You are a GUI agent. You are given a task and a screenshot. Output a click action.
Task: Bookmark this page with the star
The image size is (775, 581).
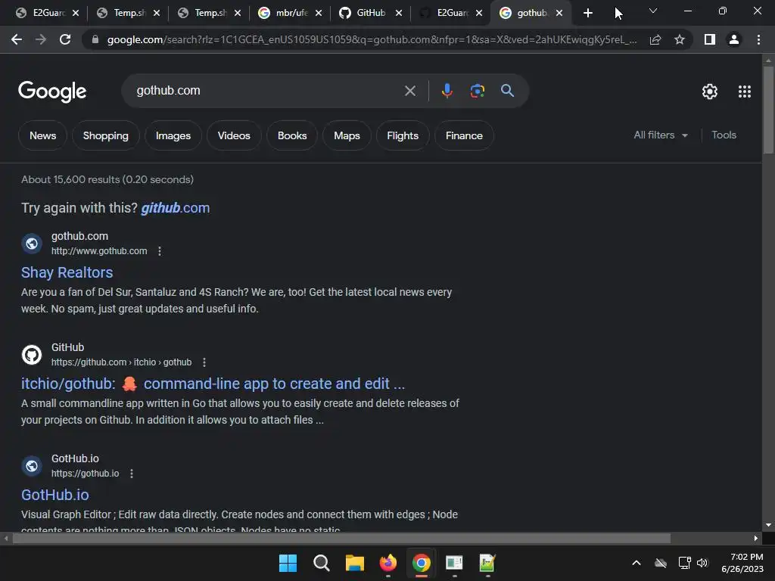[x=680, y=39]
